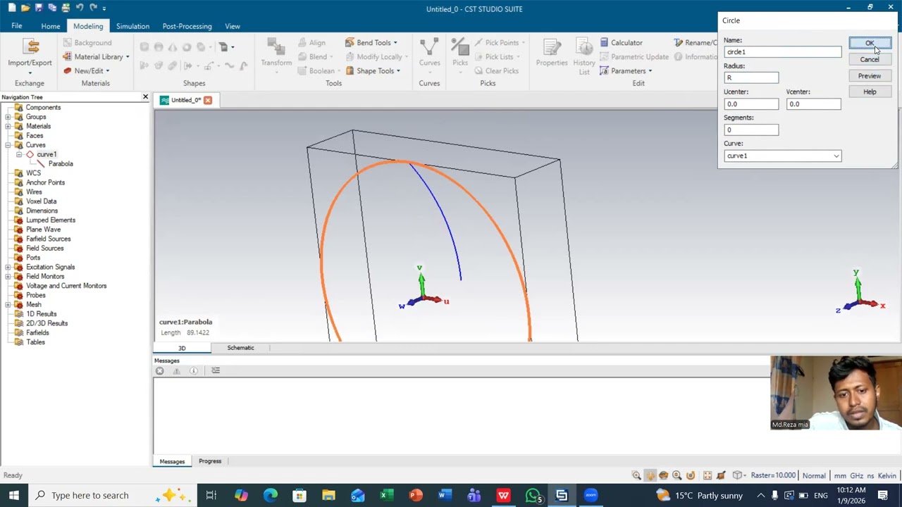Open the Material Library

95,56
